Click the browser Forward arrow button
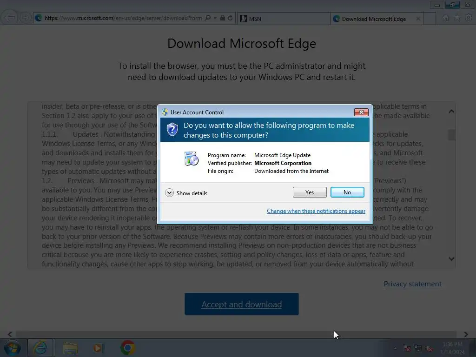The width and height of the screenshot is (476, 357). (26, 18)
